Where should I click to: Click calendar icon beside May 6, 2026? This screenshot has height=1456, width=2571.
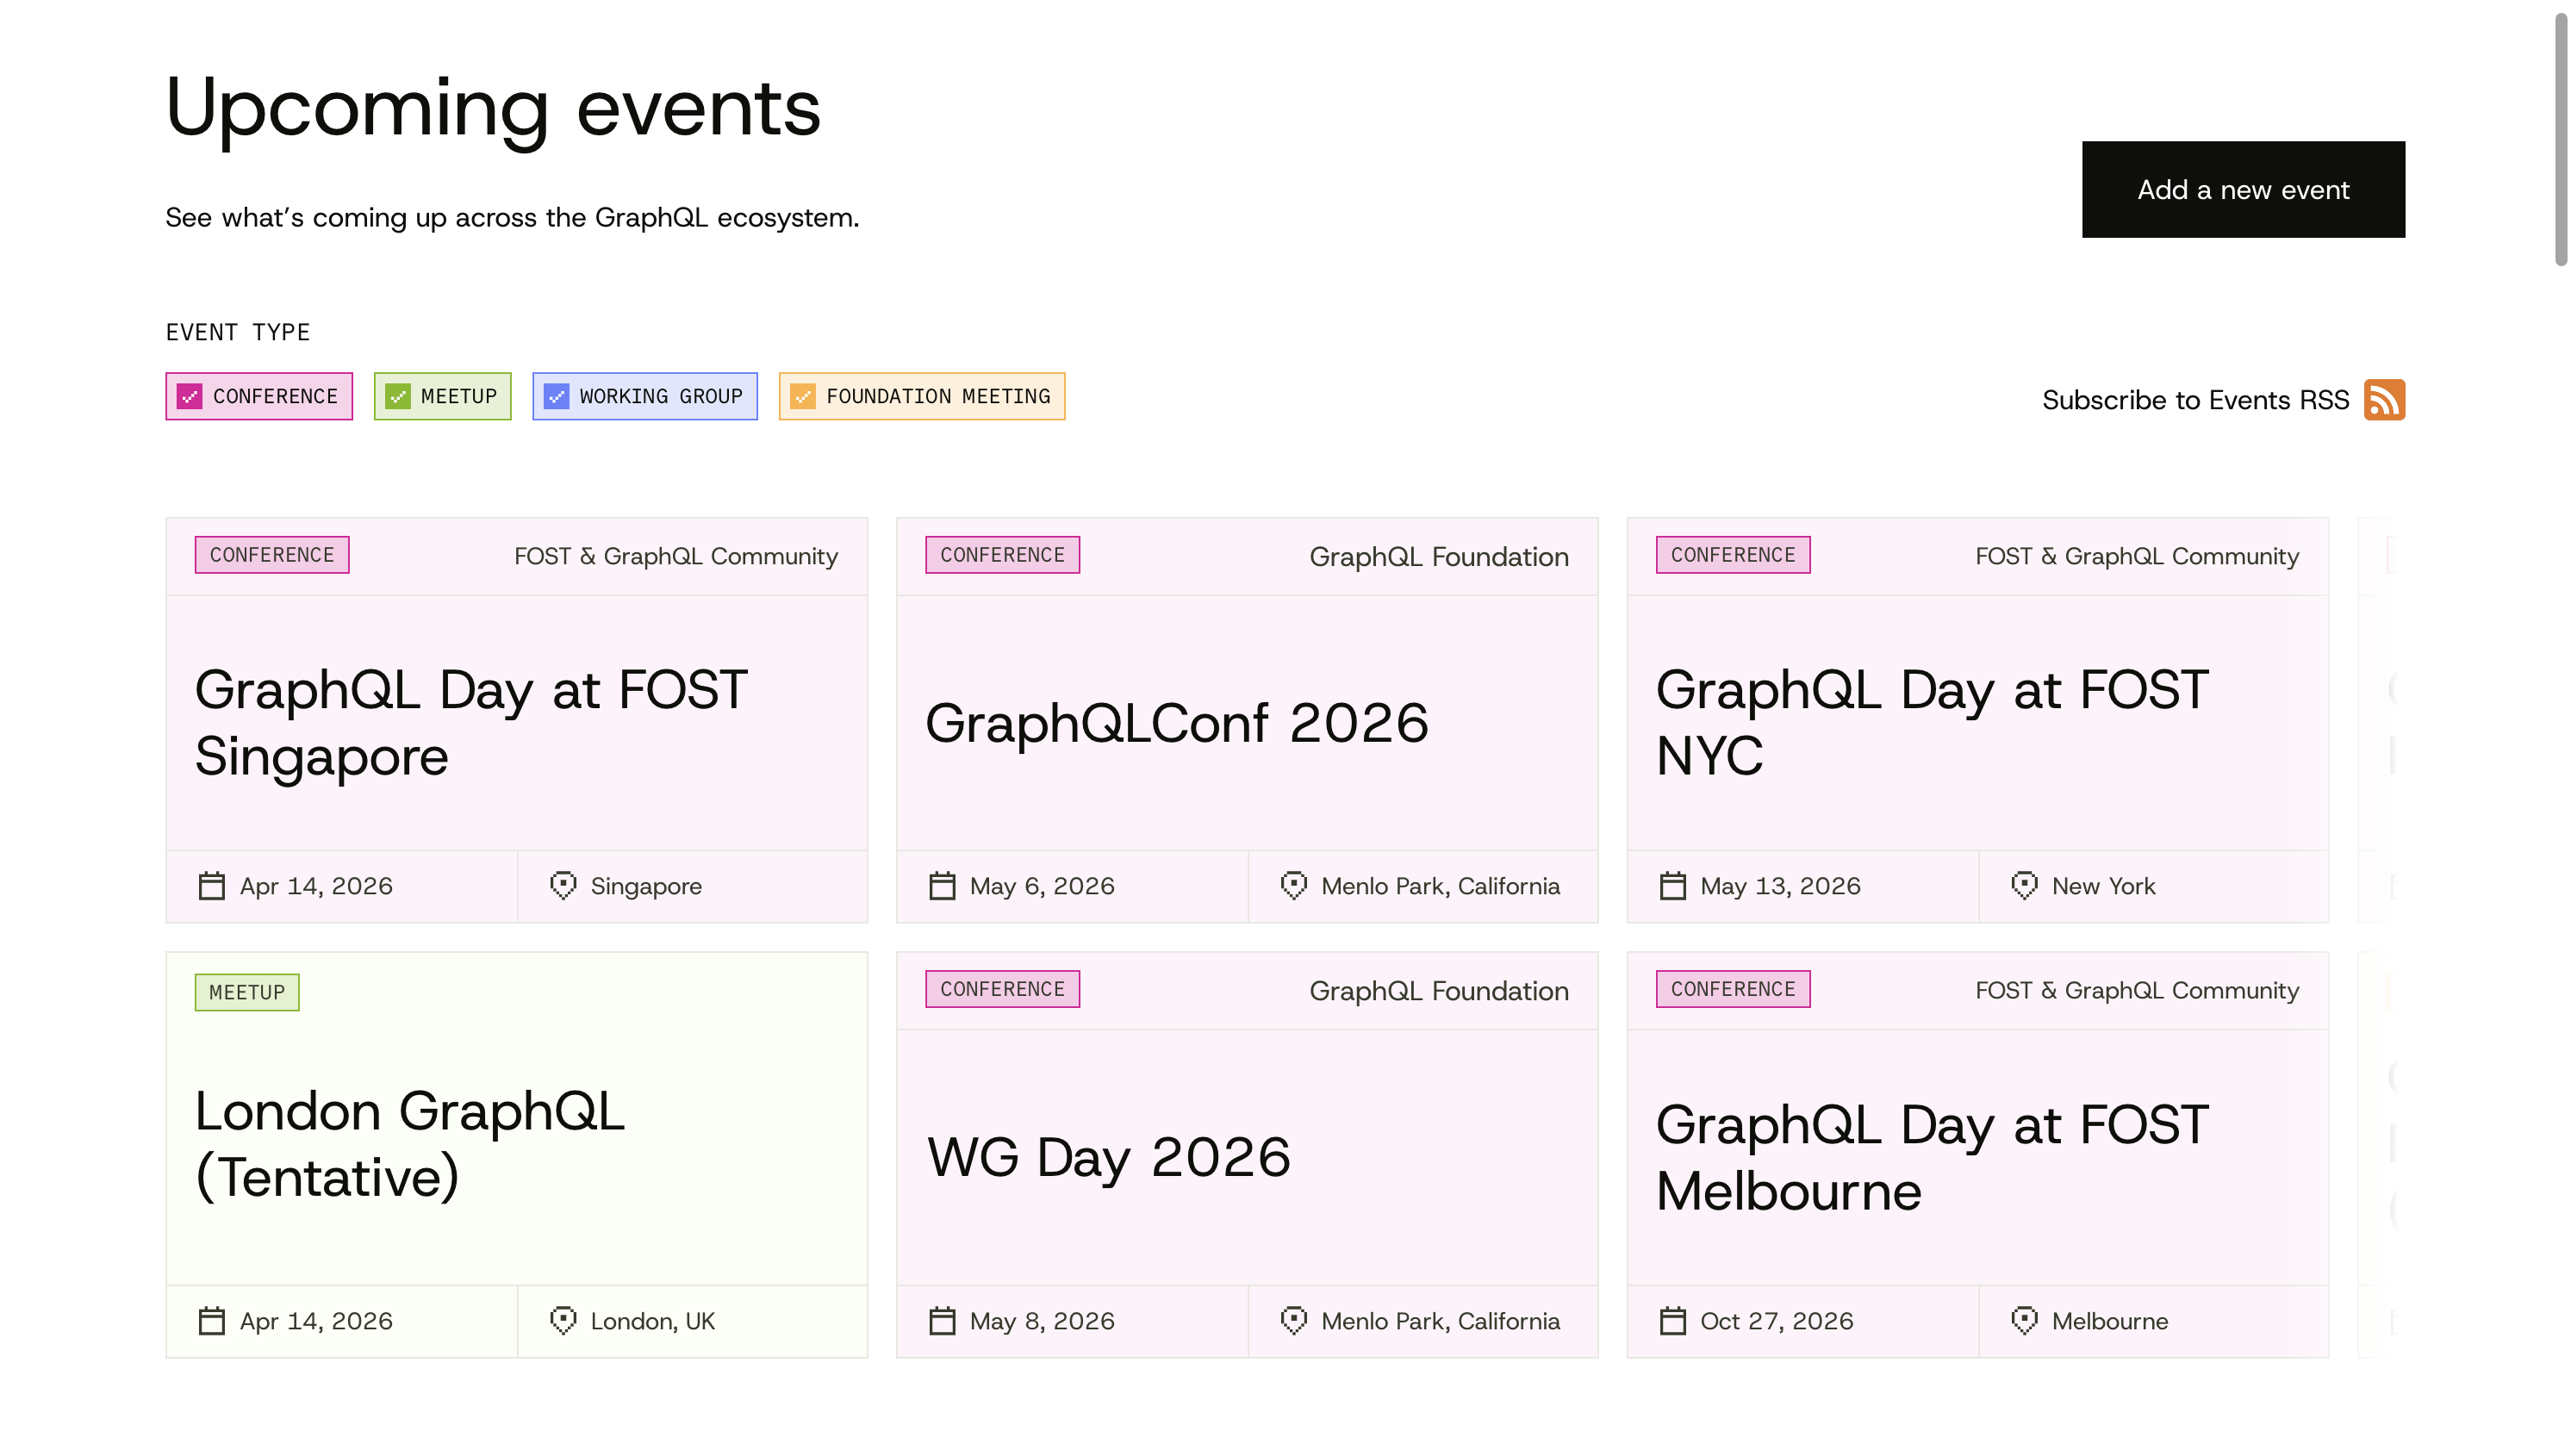[x=942, y=886]
